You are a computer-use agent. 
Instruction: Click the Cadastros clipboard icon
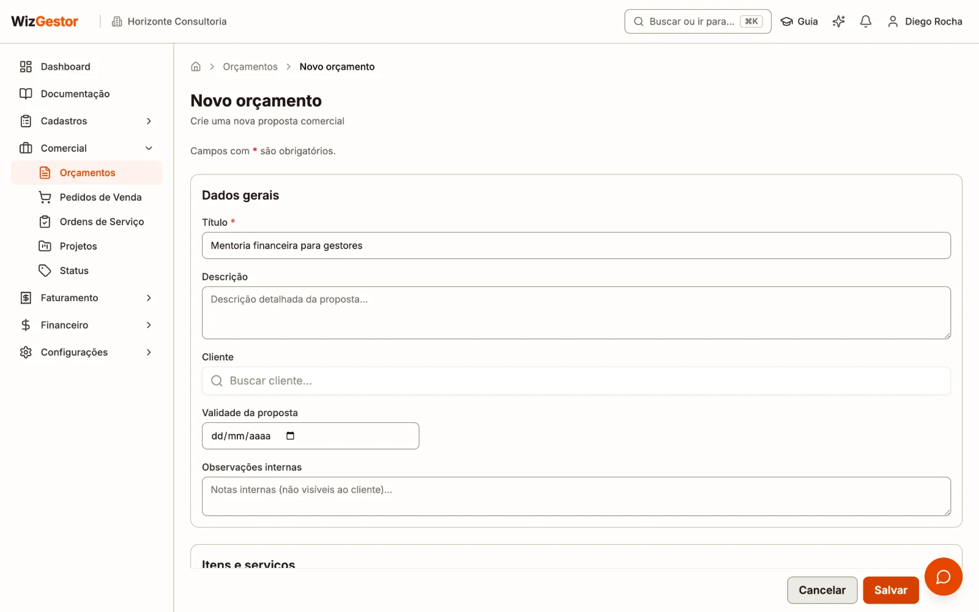26,121
